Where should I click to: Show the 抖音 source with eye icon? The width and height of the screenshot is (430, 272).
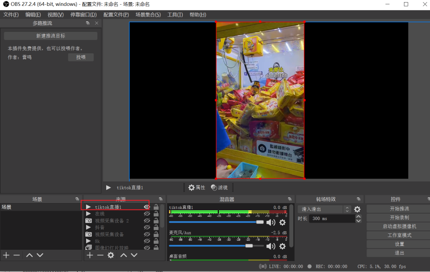(x=147, y=228)
